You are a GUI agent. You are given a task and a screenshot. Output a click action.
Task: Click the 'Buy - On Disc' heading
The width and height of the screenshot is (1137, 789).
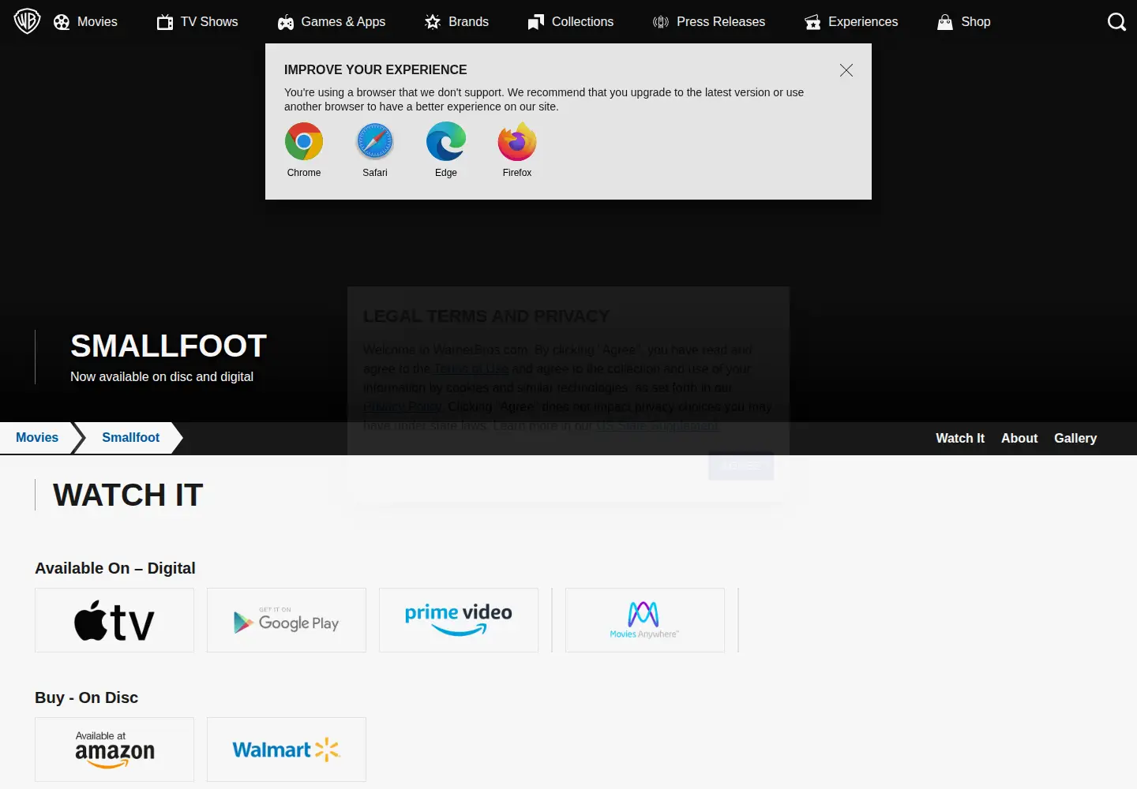click(87, 697)
